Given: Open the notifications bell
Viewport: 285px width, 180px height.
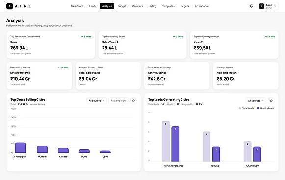Looking at the screenshot, I should (251, 6).
